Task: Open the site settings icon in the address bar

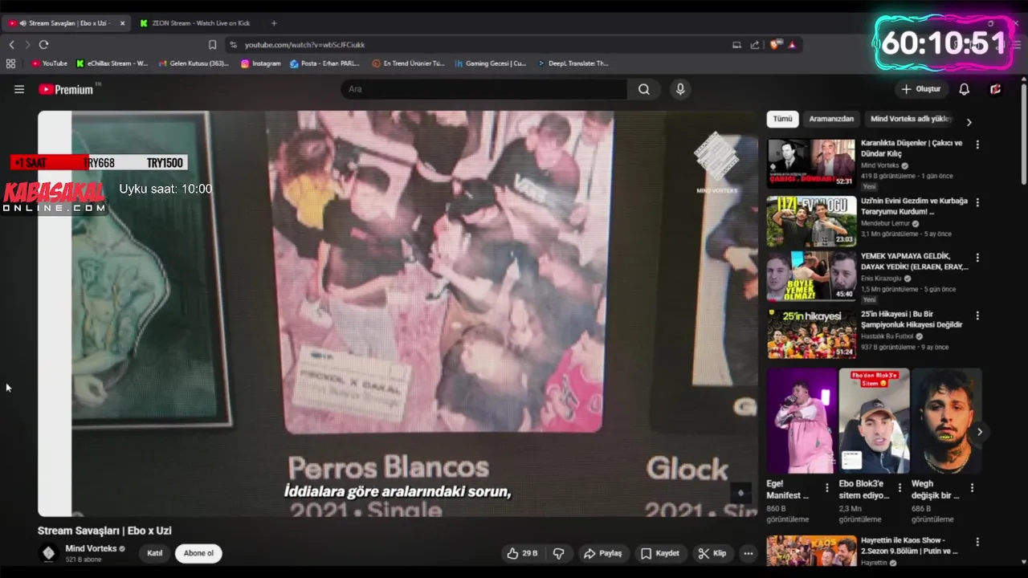Action: pos(233,45)
